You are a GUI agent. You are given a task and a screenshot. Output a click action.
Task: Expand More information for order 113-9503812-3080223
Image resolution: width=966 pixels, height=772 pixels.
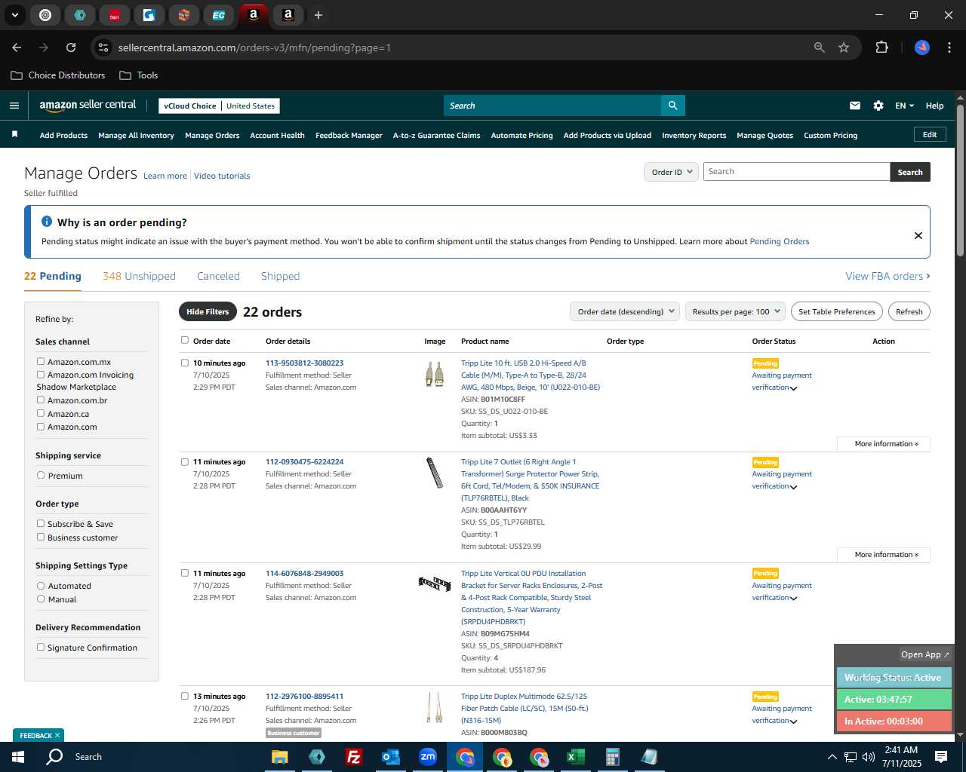point(884,444)
